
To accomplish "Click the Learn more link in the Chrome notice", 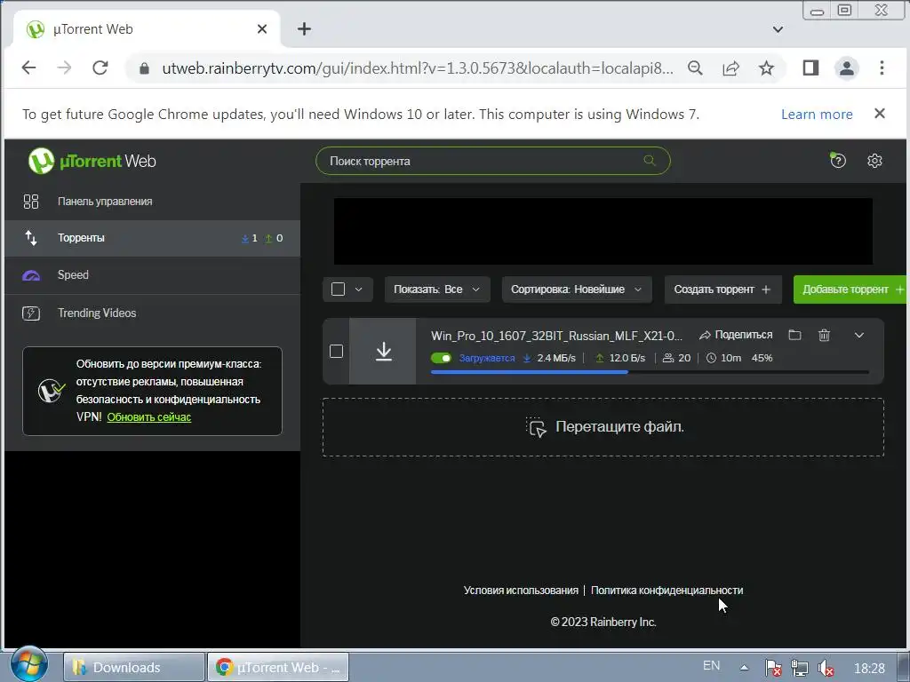I will [817, 115].
